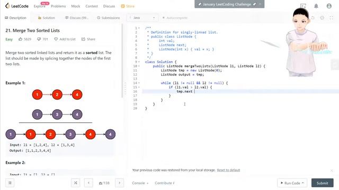The image size is (339, 190).
Task: Open the Contest page
Action: pyautogui.click(x=92, y=6)
